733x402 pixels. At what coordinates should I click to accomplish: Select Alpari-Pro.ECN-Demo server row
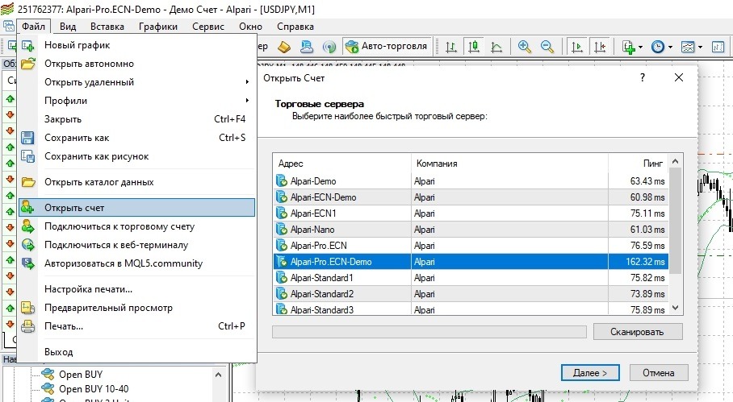click(x=471, y=262)
